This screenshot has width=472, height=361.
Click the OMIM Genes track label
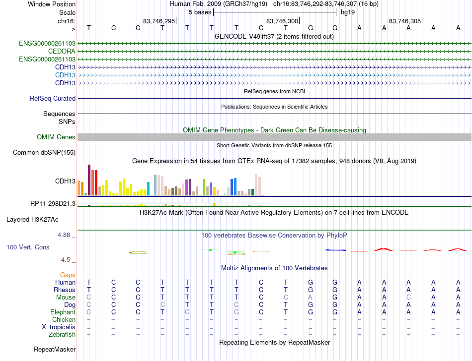pos(56,137)
